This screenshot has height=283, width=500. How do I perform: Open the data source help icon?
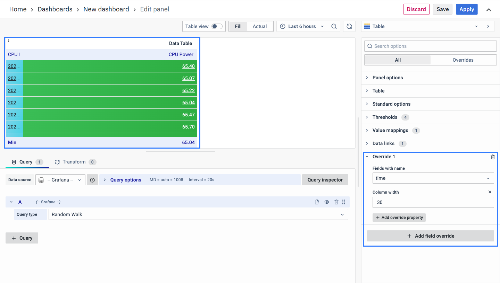(92, 180)
